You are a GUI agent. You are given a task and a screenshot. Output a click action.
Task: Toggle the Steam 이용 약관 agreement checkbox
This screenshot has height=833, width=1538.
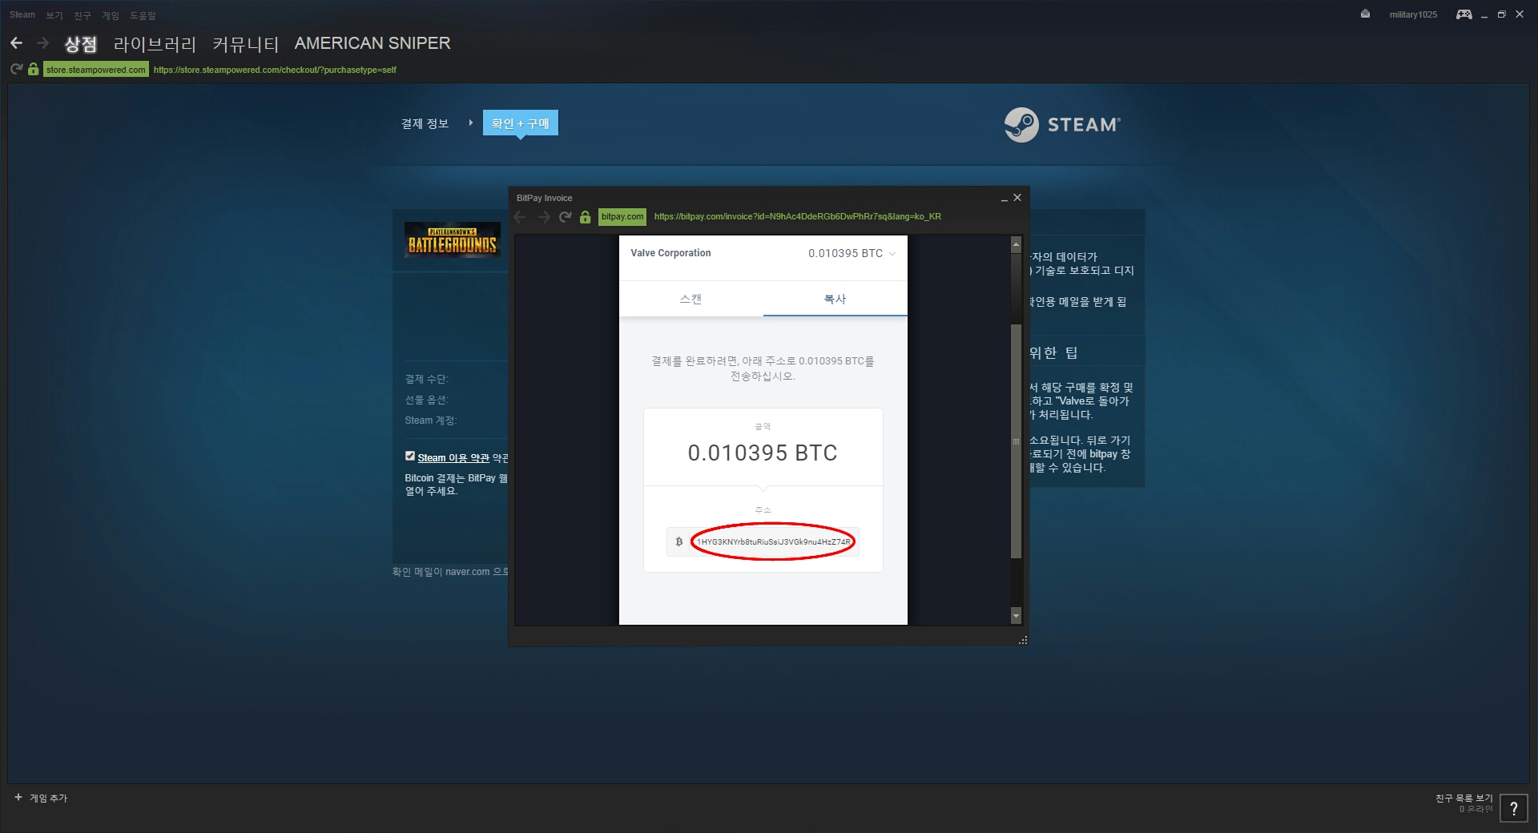coord(410,457)
